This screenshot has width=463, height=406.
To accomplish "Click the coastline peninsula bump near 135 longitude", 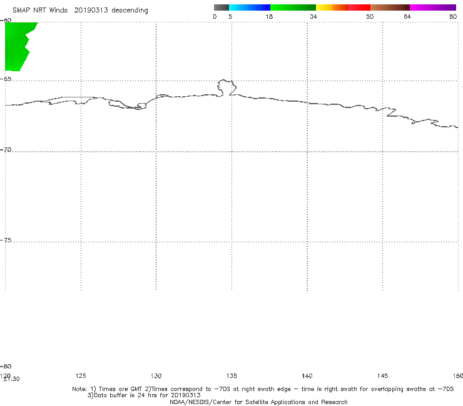I will pyautogui.click(x=226, y=87).
